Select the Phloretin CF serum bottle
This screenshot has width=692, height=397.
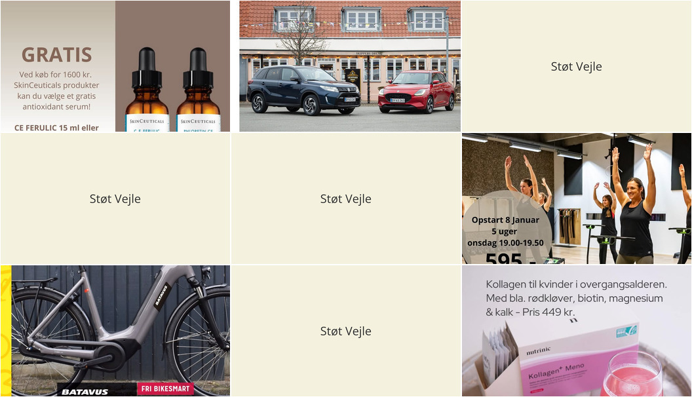pyautogui.click(x=198, y=90)
